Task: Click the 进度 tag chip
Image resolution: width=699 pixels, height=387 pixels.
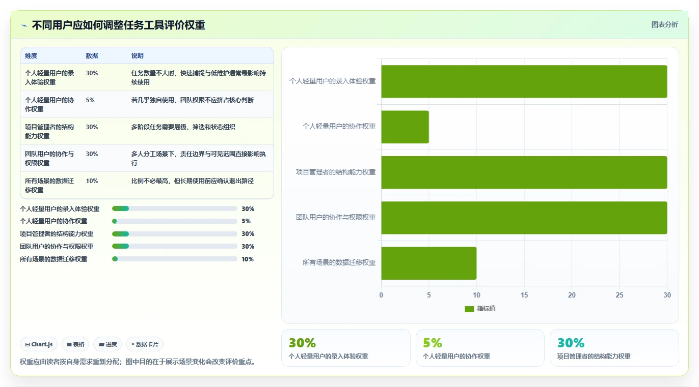Action: click(107, 344)
